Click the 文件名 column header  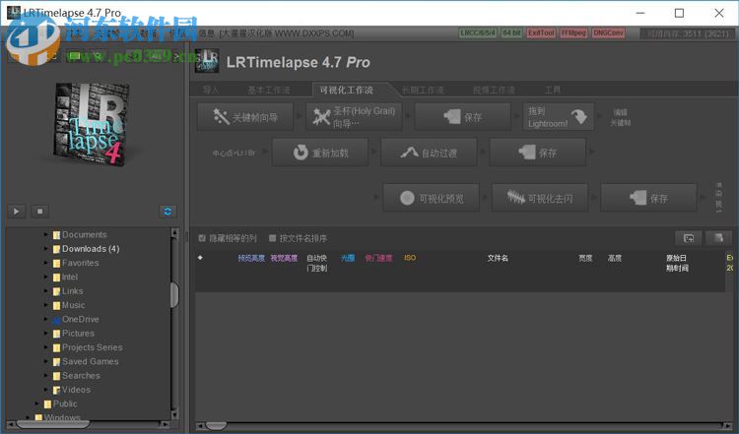(x=498, y=258)
